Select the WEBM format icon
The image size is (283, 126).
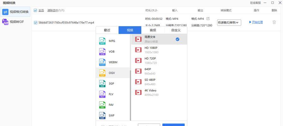tap(102, 62)
